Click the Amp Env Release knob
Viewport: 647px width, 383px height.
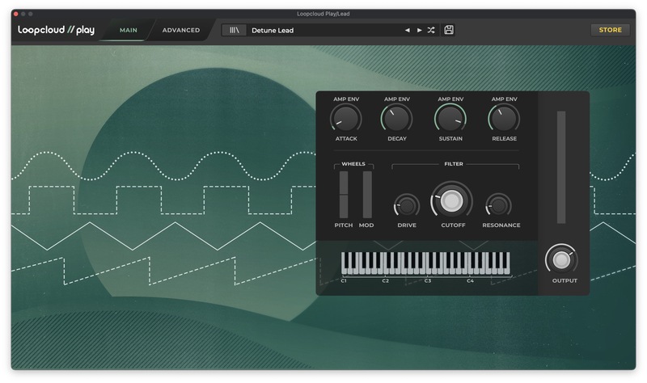pyautogui.click(x=503, y=120)
